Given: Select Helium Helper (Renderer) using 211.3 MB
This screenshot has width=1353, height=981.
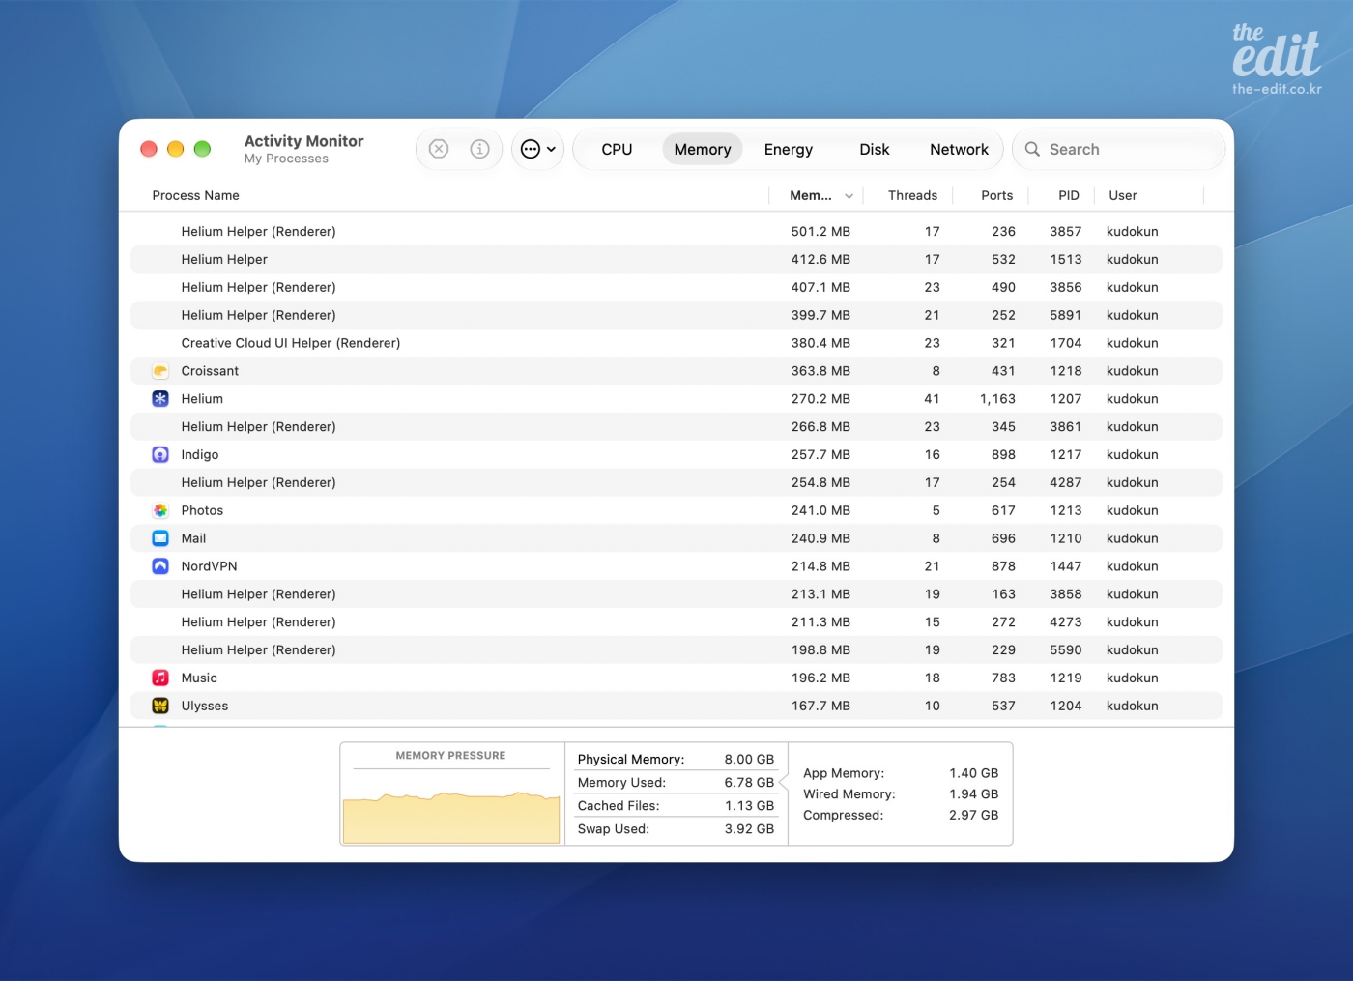Looking at the screenshot, I should click(x=676, y=622).
